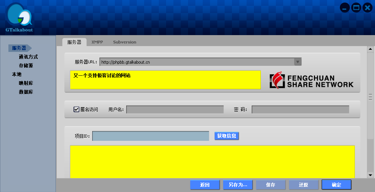Image resolution: width=375 pixels, height=192 pixels.
Task: Select 映射库 in the sidebar
Action: 26,83
